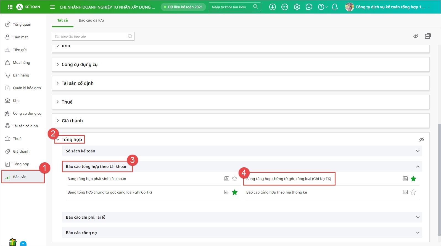Open the chat message icon
Screen dimensions: 441x246
point(309,7)
